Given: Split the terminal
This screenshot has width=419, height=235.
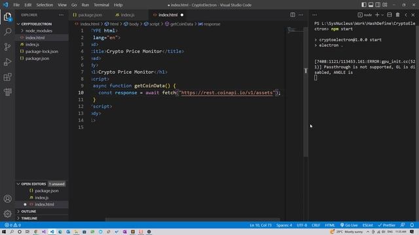Looking at the screenshot, I should (390, 15).
